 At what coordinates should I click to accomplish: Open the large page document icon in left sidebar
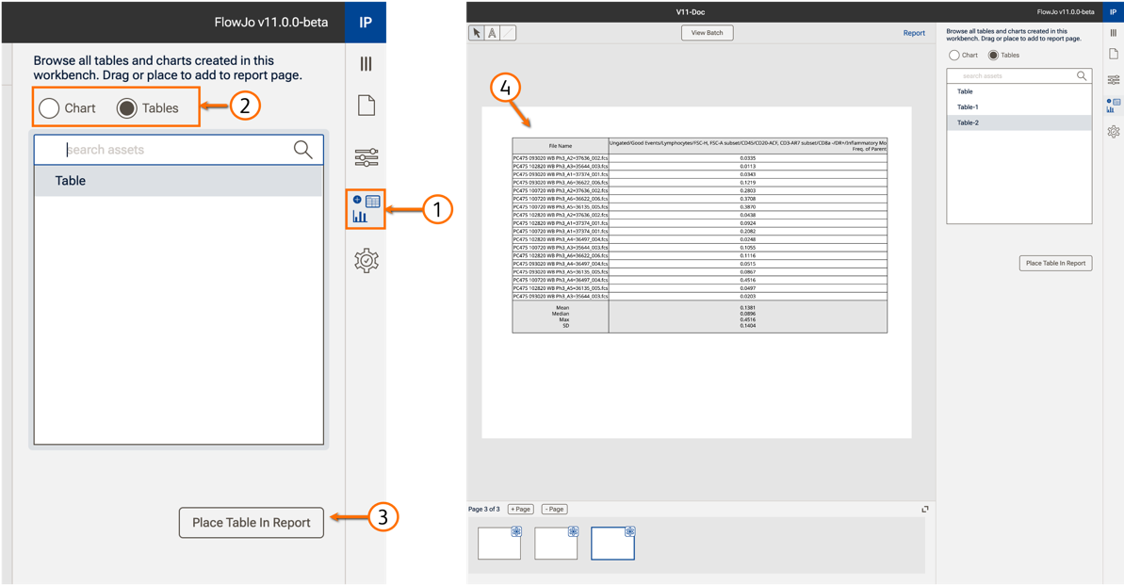click(x=366, y=105)
